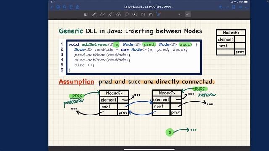
Task: Tap the handwritten 'predecessor' note
Action: [74, 102]
